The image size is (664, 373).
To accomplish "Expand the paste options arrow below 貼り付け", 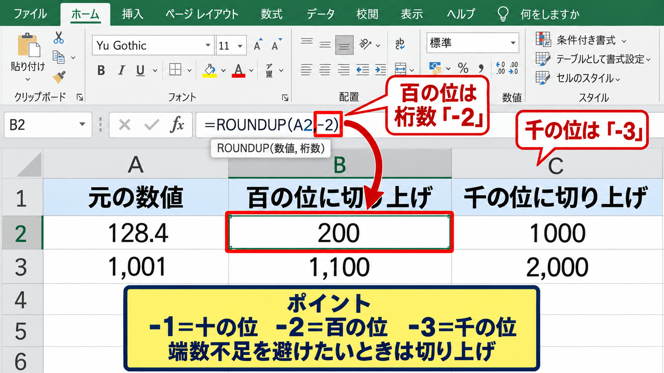I will tap(28, 79).
